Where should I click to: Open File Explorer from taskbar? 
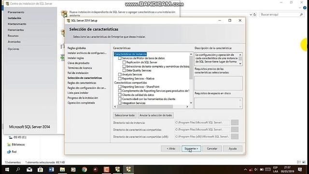[x=62, y=170]
